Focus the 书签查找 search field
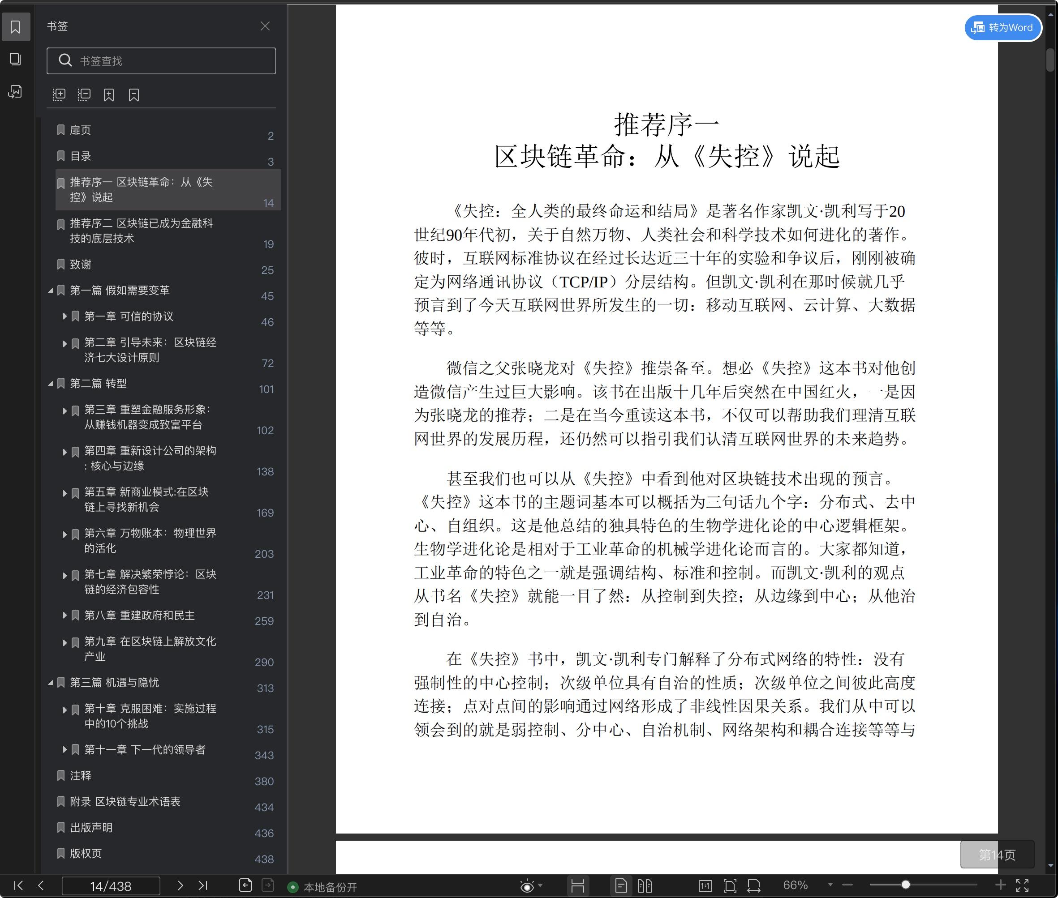This screenshot has width=1058, height=898. [161, 60]
